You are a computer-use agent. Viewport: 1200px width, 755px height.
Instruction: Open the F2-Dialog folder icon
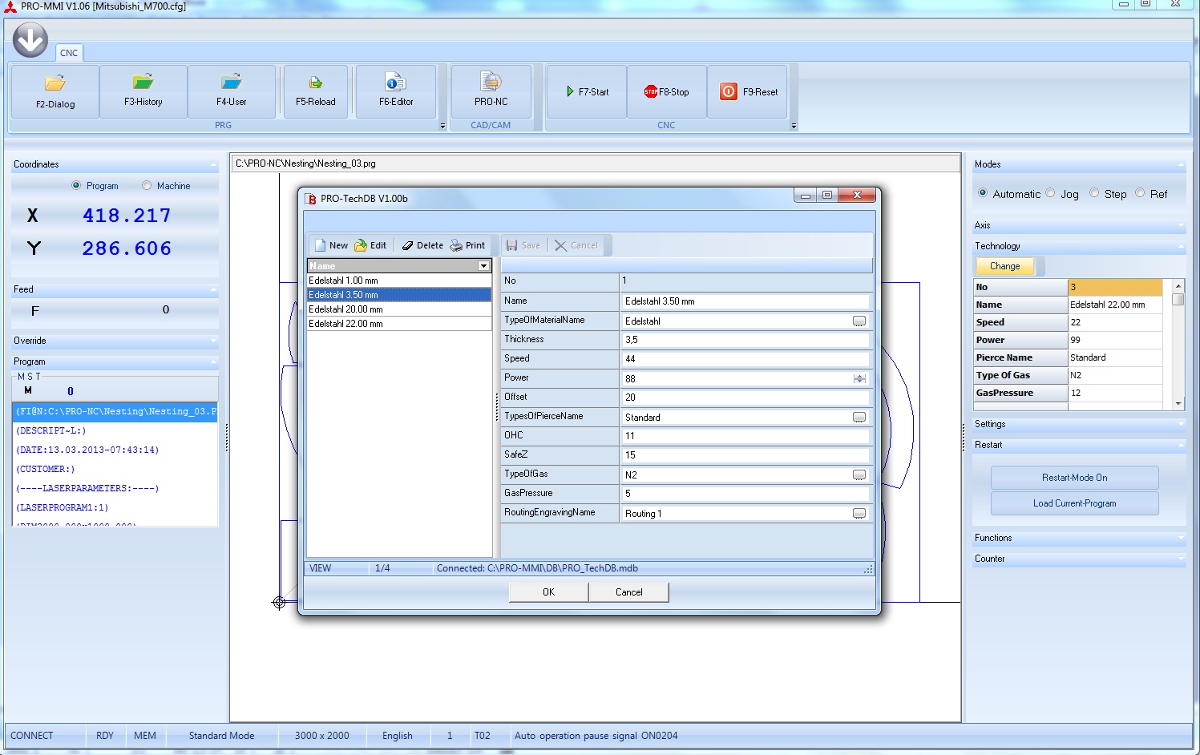[55, 84]
